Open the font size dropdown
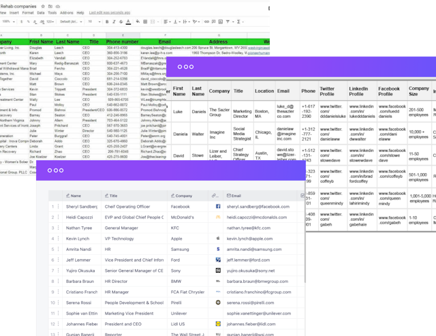This screenshot has height=336, width=436. pyautogui.click(x=92, y=22)
